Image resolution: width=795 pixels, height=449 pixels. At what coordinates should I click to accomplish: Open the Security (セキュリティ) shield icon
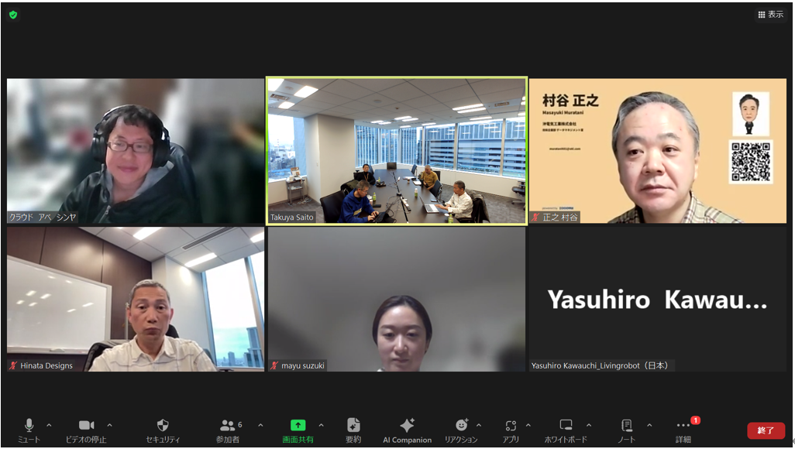coord(163,425)
